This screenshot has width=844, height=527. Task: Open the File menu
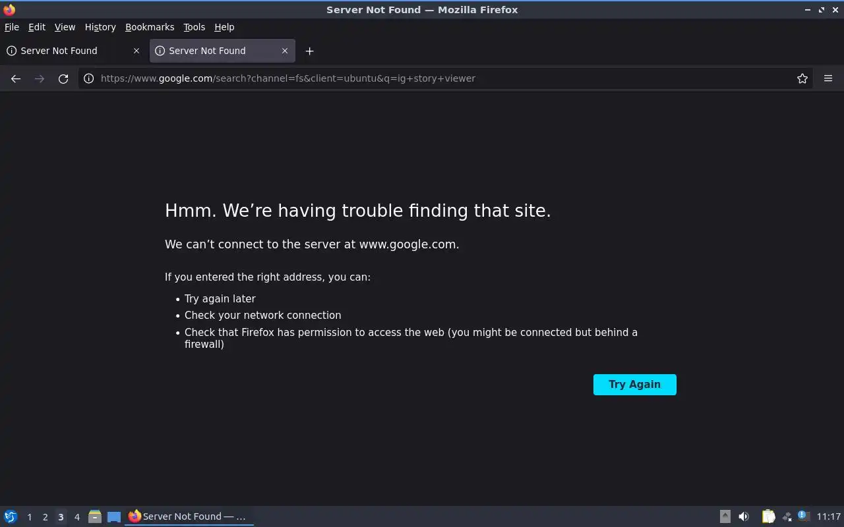tap(12, 27)
